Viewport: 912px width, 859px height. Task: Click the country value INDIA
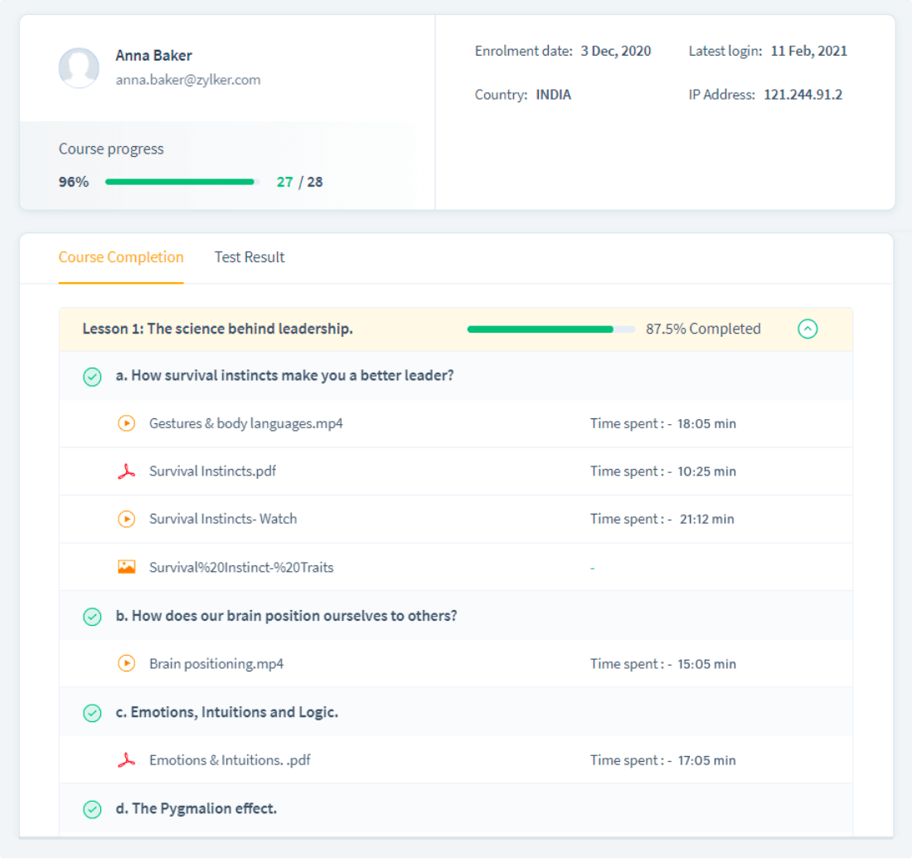tap(553, 95)
